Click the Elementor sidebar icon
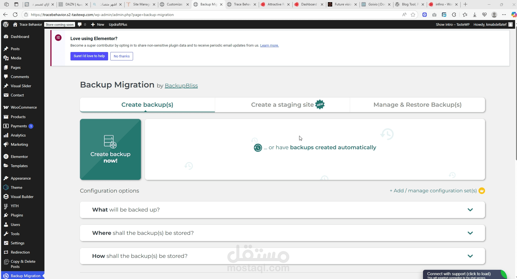Image resolution: width=517 pixels, height=279 pixels. coord(6,157)
